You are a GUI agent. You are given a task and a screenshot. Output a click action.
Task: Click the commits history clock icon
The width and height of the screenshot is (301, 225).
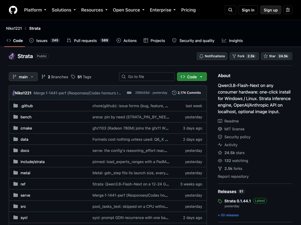click(x=174, y=93)
